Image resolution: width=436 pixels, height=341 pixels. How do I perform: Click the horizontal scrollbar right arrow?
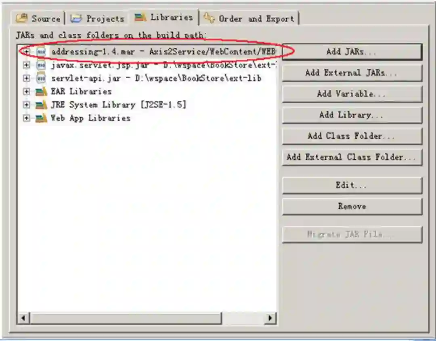[x=270, y=318]
